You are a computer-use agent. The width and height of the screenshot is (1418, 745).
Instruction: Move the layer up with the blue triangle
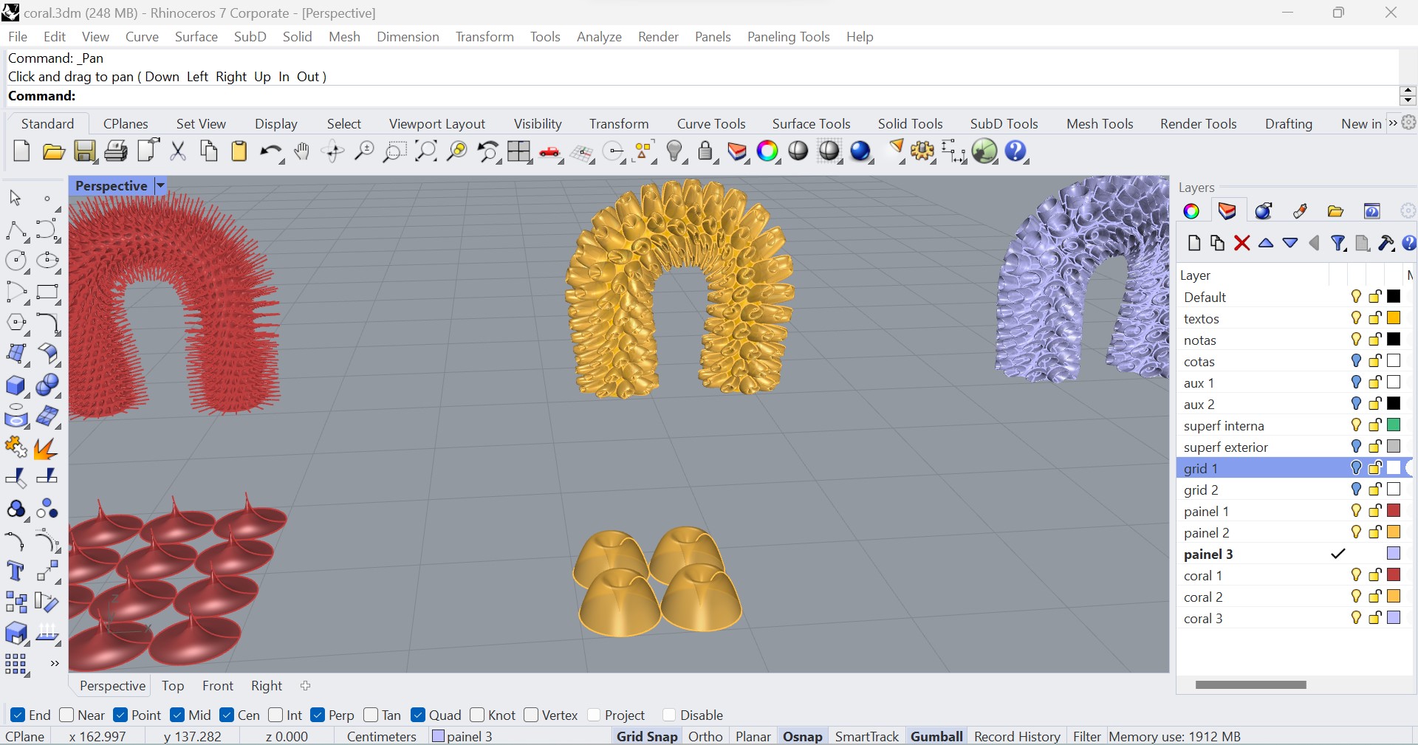coord(1266,243)
